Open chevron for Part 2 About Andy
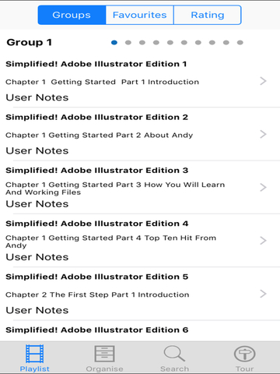 pyautogui.click(x=263, y=135)
